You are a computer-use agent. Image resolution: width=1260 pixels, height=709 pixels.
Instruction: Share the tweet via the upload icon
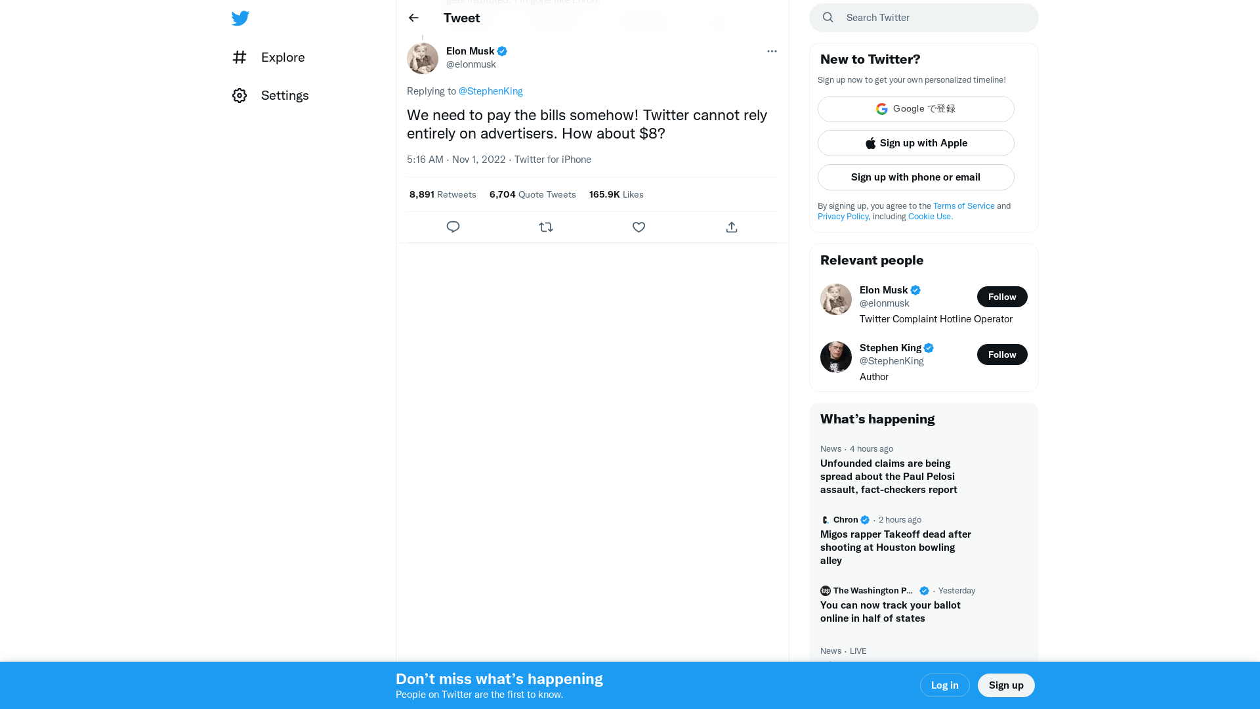click(731, 227)
